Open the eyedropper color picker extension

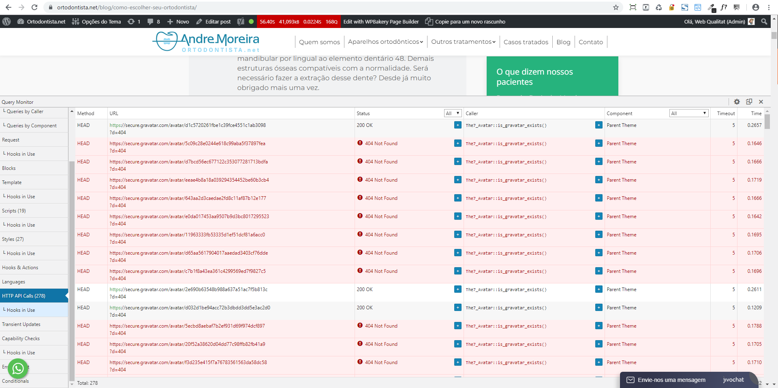point(711,7)
